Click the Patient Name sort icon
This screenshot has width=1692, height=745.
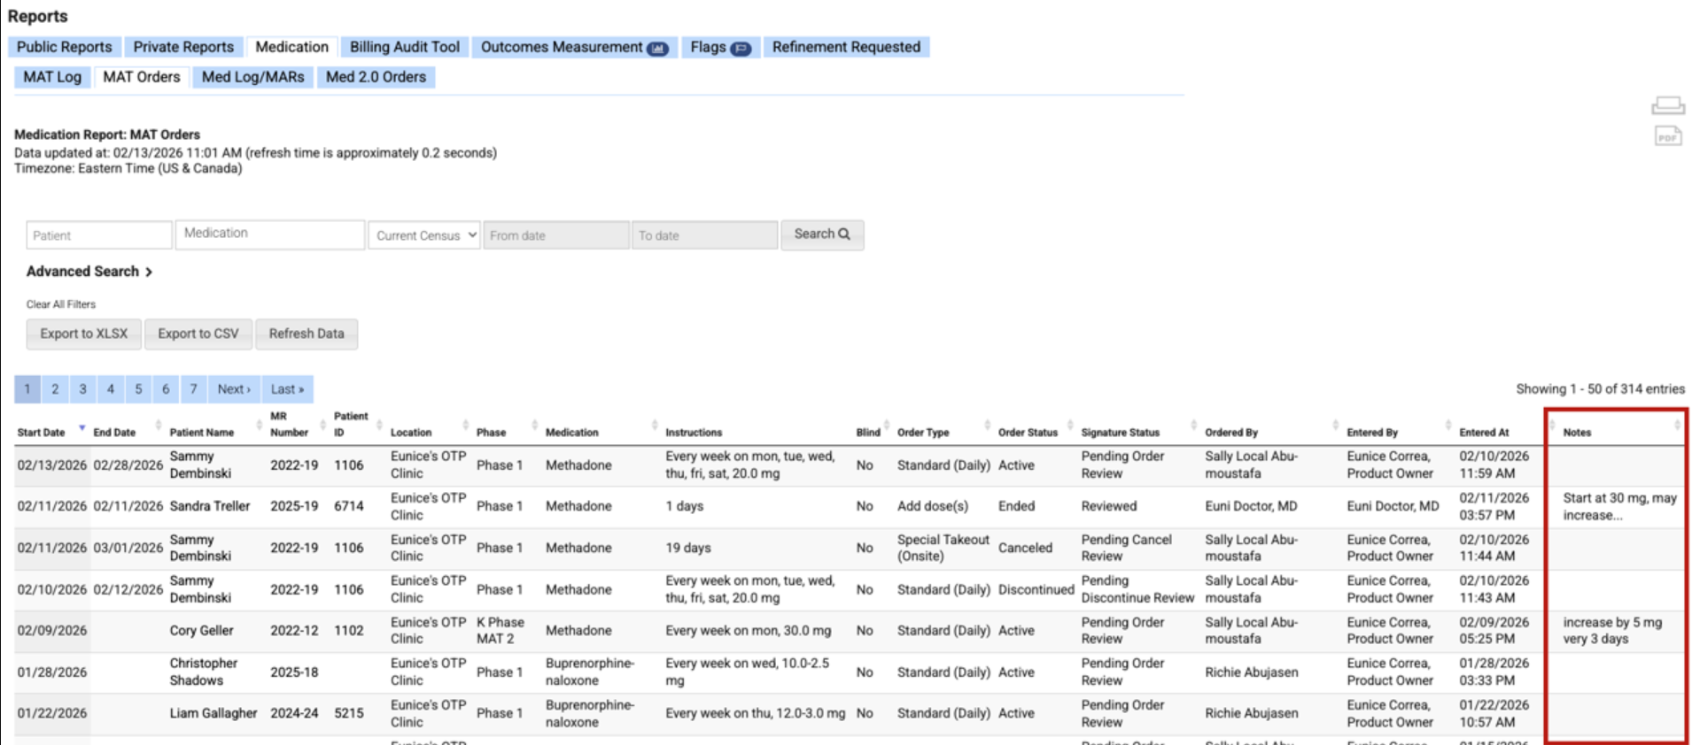259,426
